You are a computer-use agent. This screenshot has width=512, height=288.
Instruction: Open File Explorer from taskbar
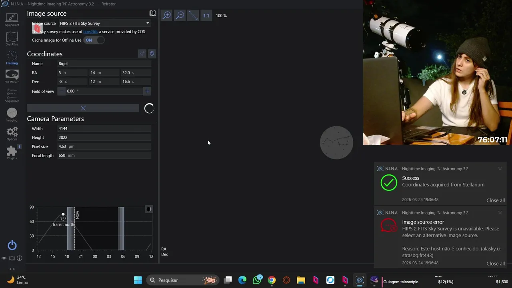(301, 280)
